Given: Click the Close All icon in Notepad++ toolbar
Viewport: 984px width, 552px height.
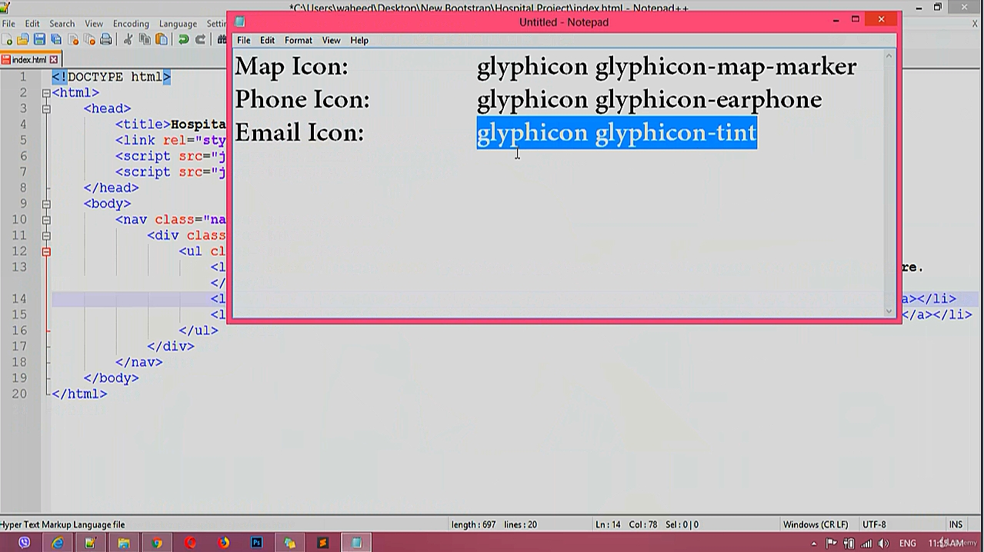Looking at the screenshot, I should pos(89,40).
